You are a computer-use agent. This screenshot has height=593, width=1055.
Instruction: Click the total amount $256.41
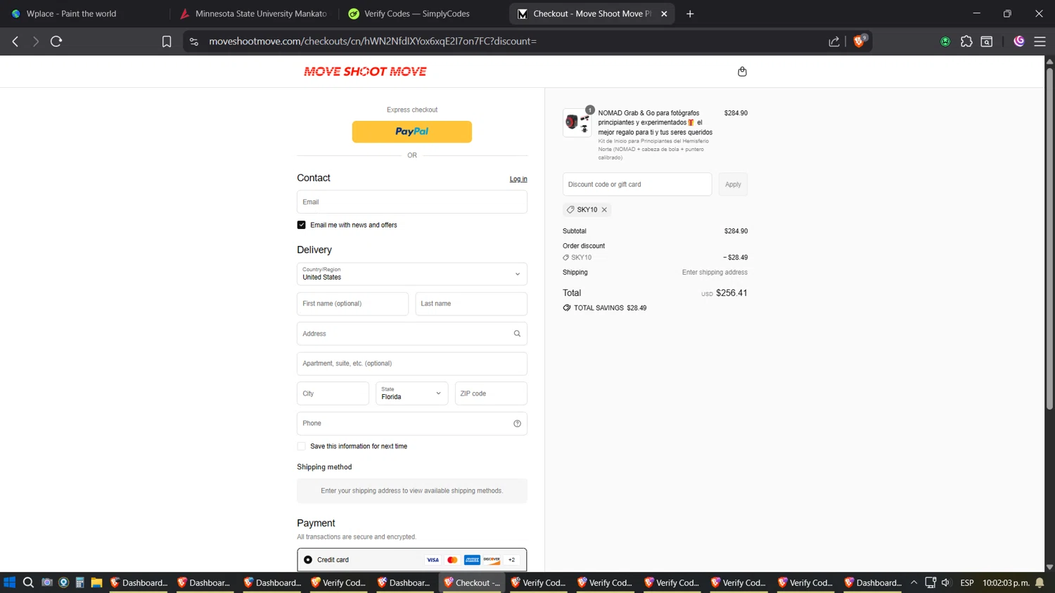point(731,293)
